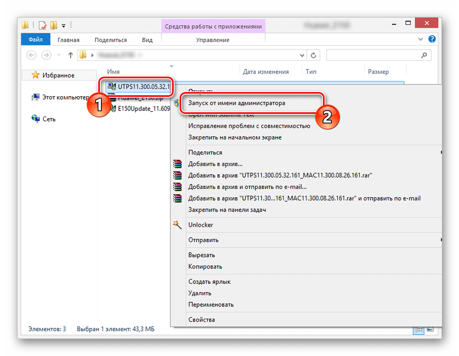This screenshot has height=356, width=459.
Task: Expand the address bar history dropdown
Action: (302, 55)
